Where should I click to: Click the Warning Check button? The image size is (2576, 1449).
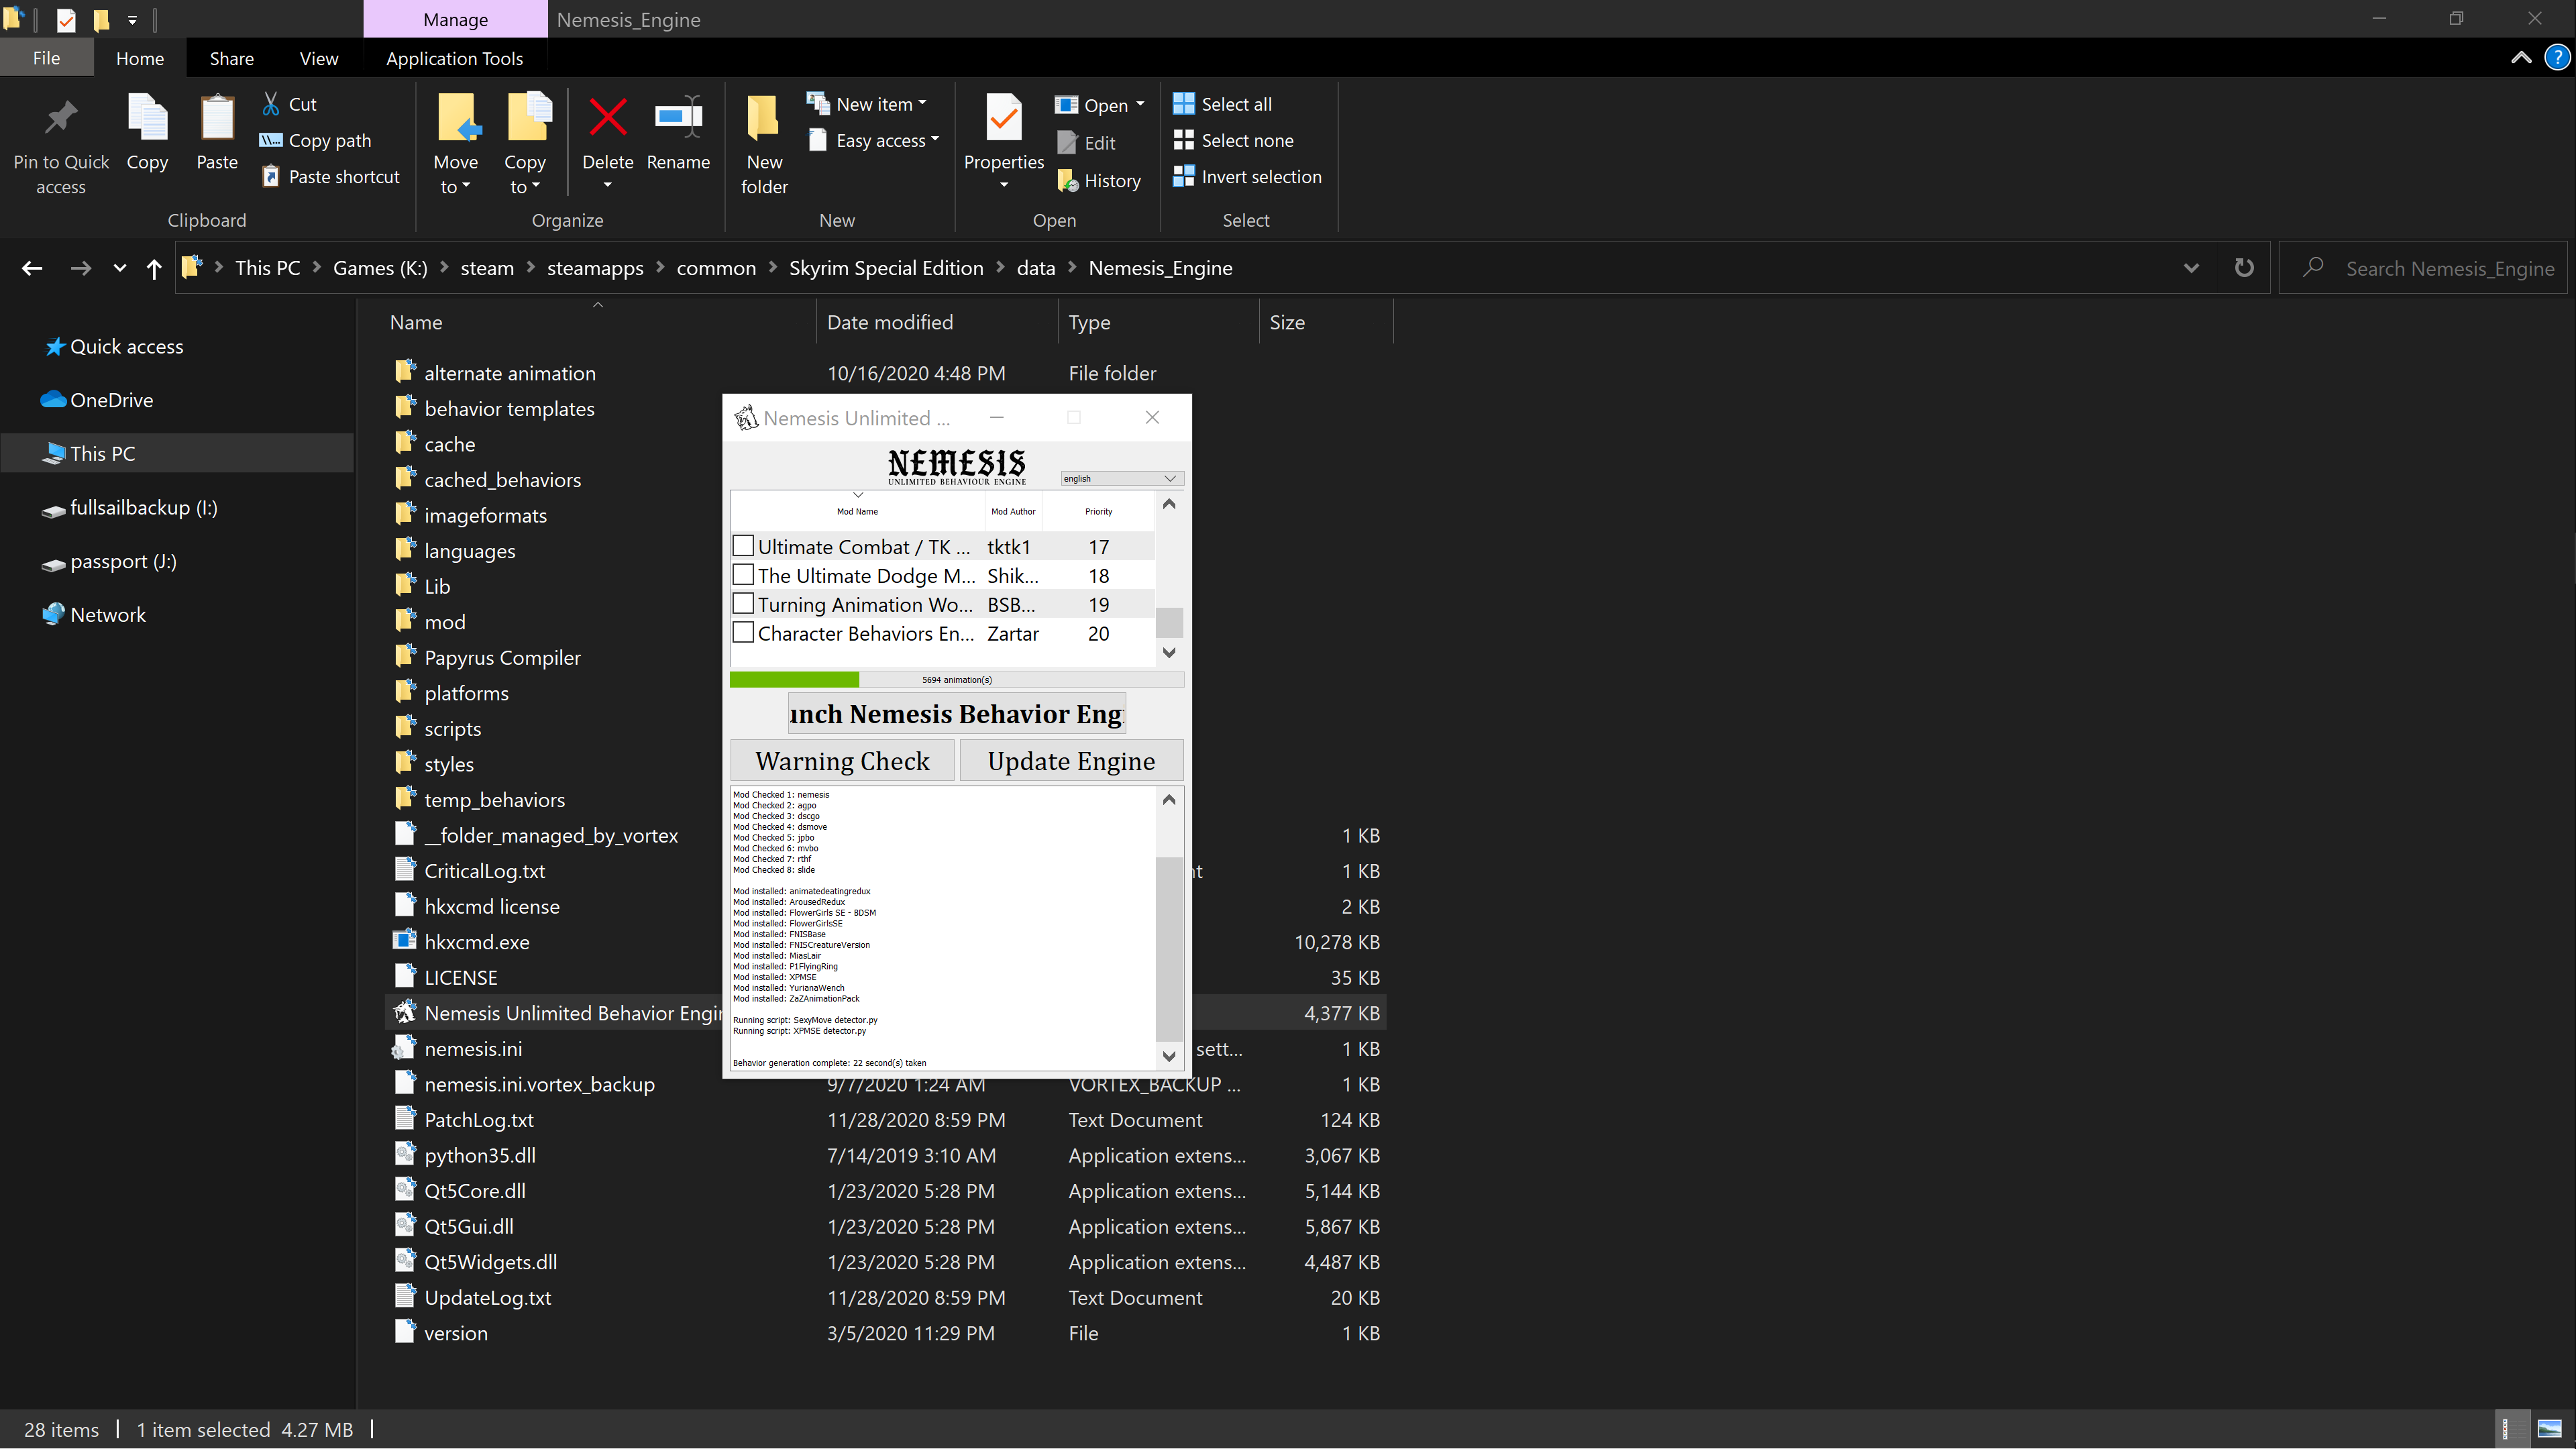(x=842, y=760)
